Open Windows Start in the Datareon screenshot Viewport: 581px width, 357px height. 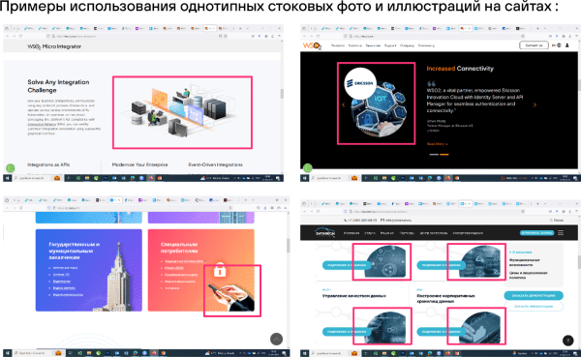tap(304, 353)
